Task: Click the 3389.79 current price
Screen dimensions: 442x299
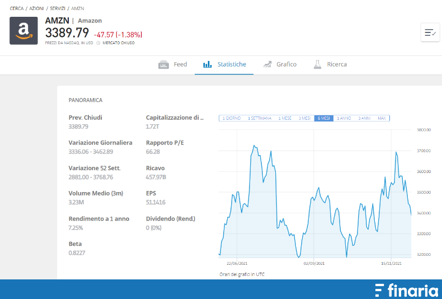Action: pyautogui.click(x=67, y=32)
